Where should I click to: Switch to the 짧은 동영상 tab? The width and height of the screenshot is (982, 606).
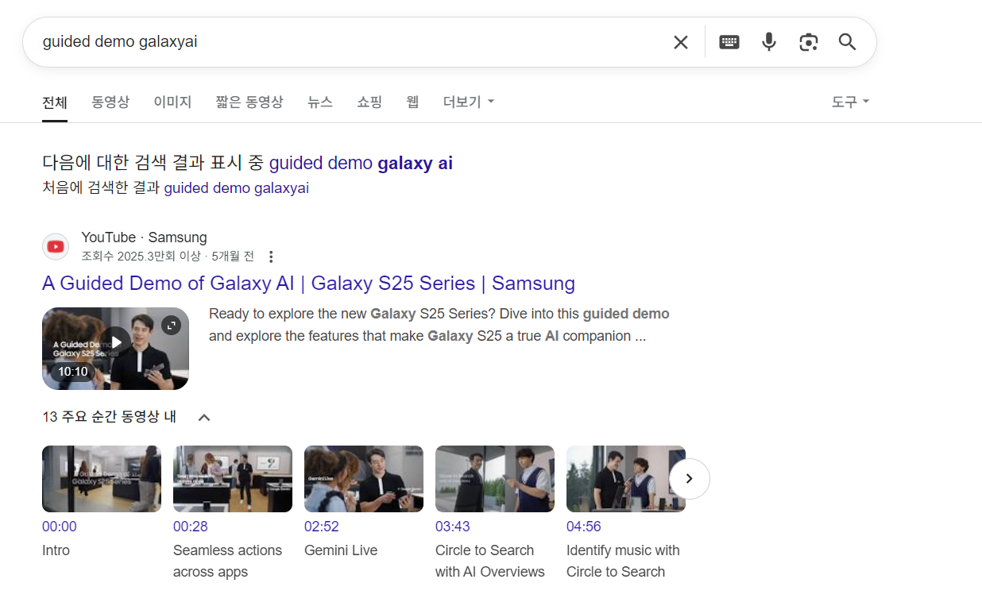(249, 102)
